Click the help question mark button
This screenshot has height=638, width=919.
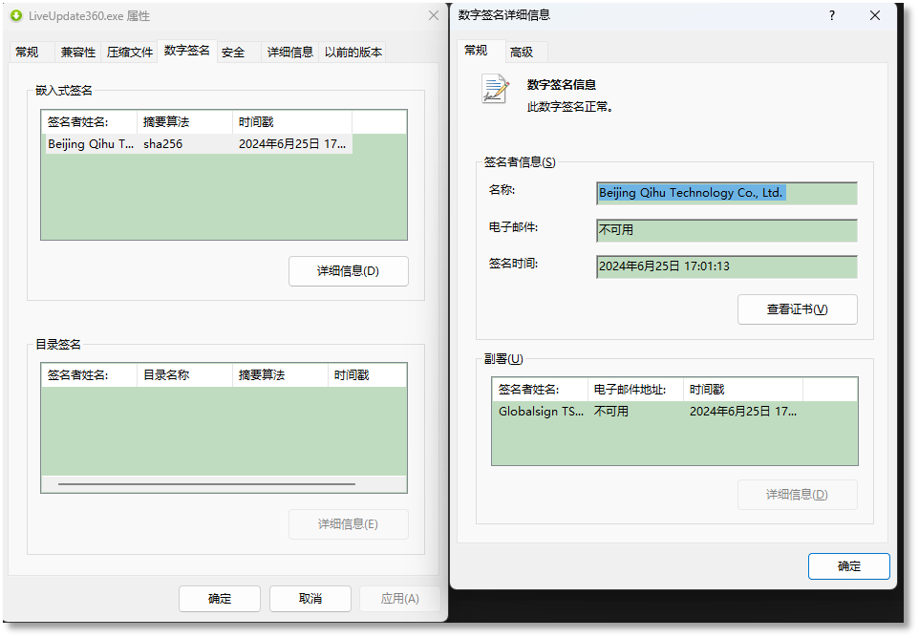point(832,16)
